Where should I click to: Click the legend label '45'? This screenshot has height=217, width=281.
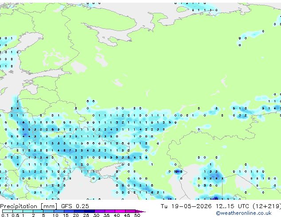[127, 215]
